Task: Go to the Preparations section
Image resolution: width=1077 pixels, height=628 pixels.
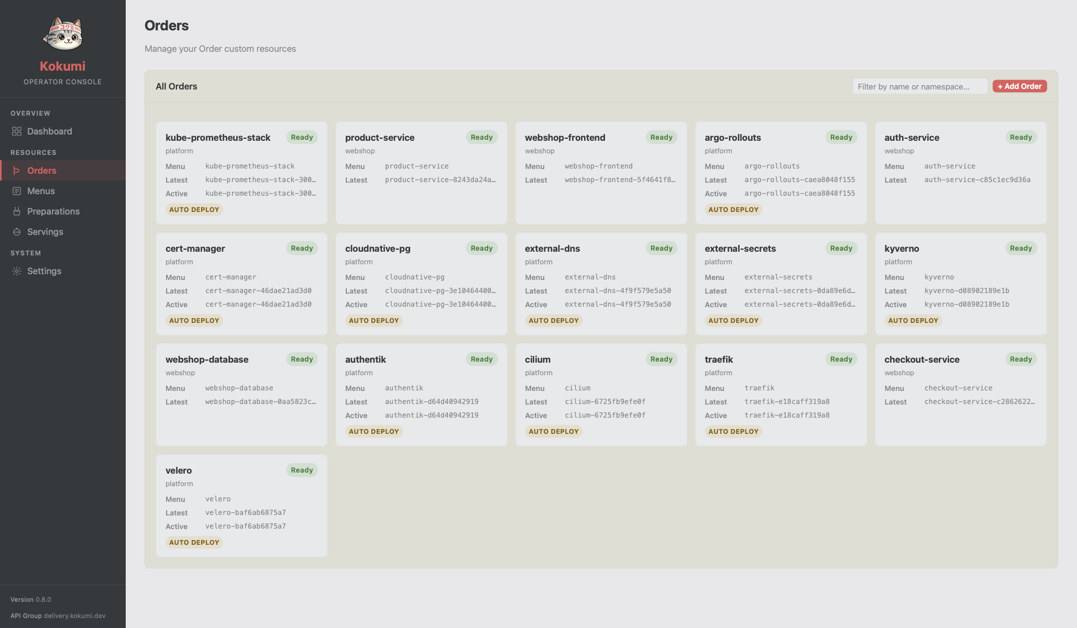Action: [53, 211]
